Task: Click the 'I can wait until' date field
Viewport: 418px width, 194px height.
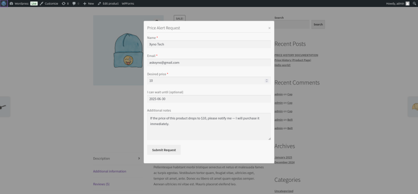Action: 208,99
